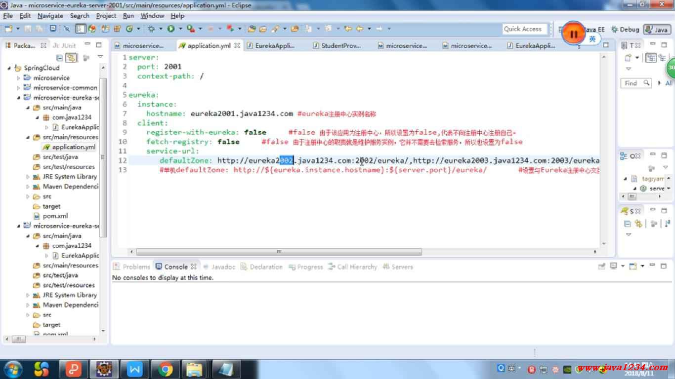675x379 pixels.
Task: Click the Quick Access search field
Action: (525, 29)
